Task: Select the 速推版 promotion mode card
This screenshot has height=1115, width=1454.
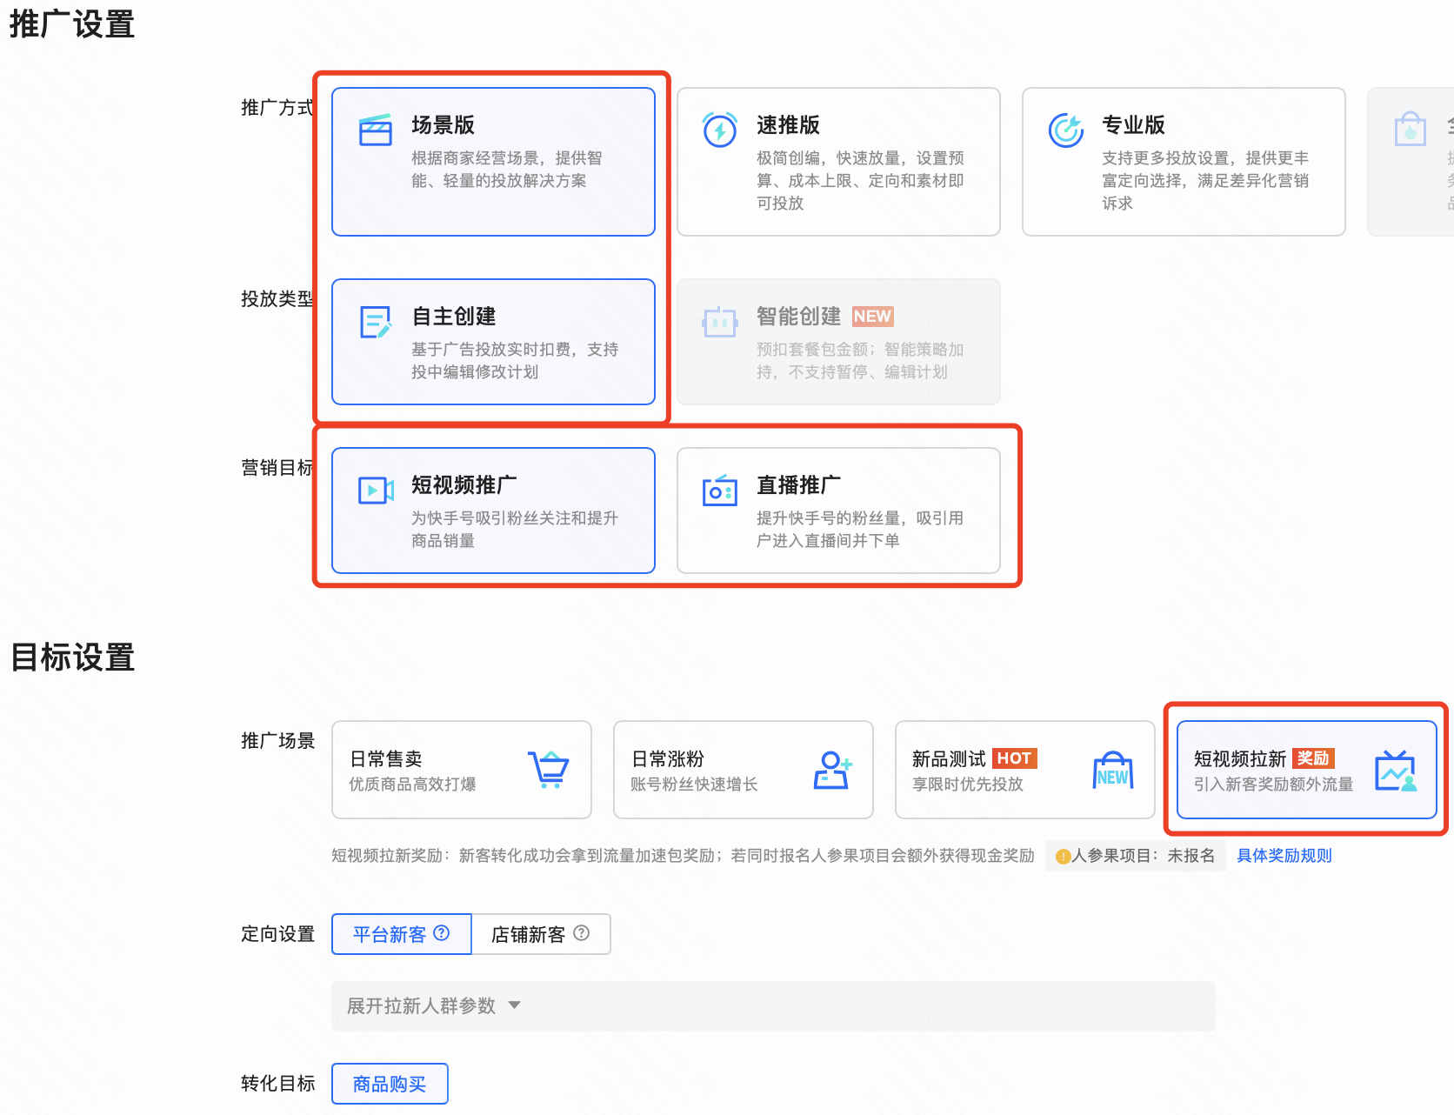Action: (x=837, y=162)
